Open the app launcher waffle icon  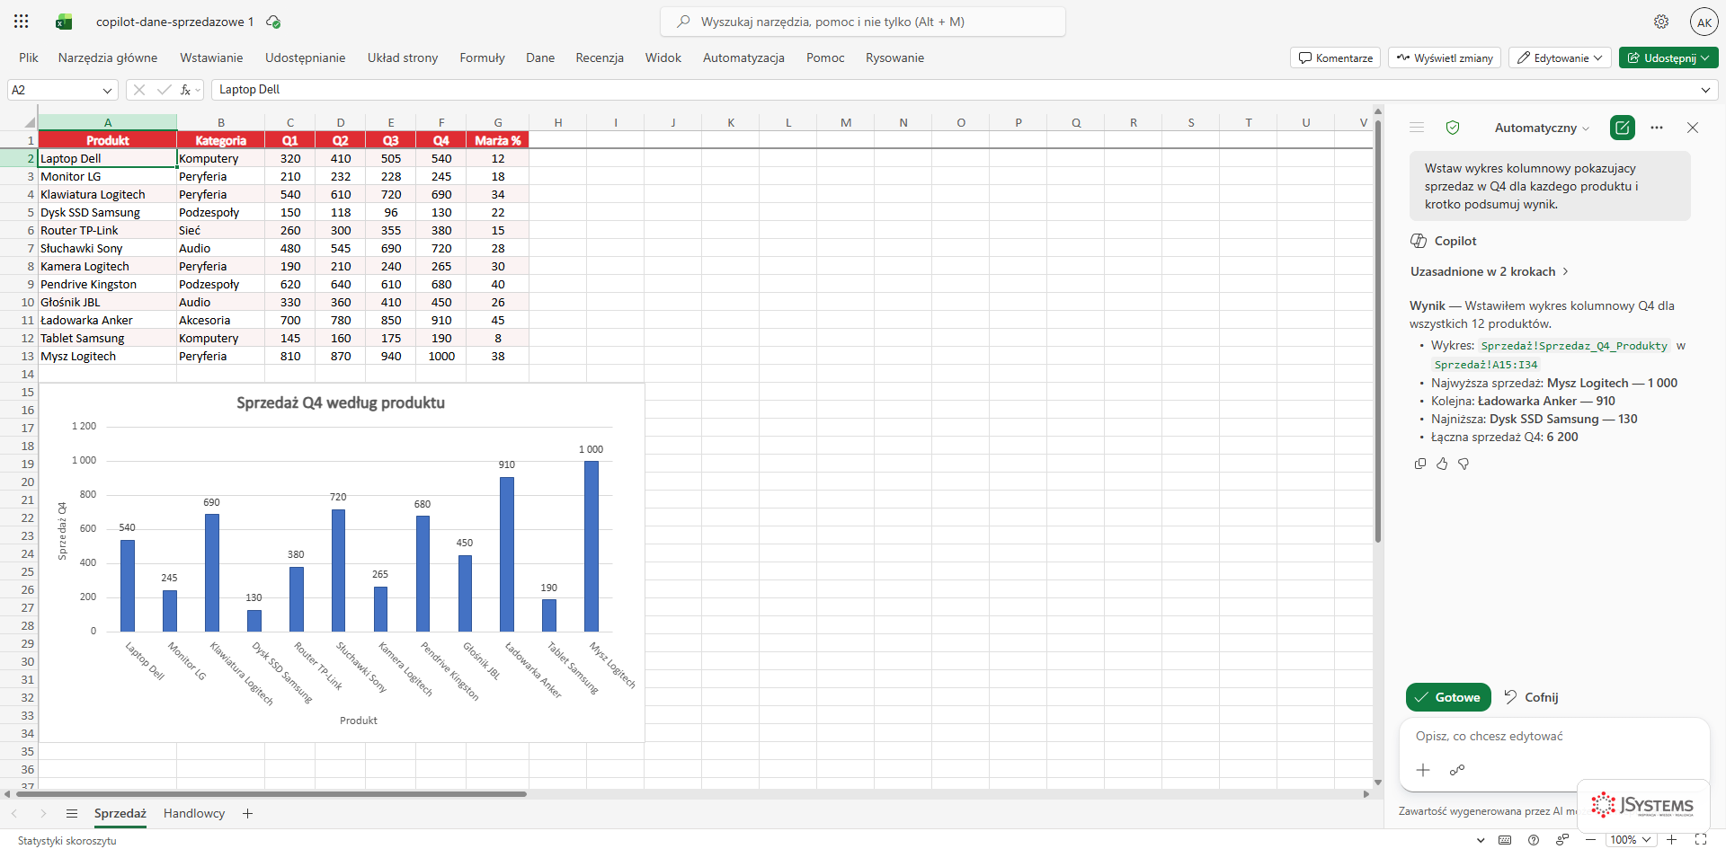[22, 22]
